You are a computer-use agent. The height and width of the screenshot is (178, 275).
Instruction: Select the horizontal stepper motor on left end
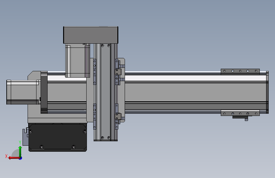(x=23, y=92)
